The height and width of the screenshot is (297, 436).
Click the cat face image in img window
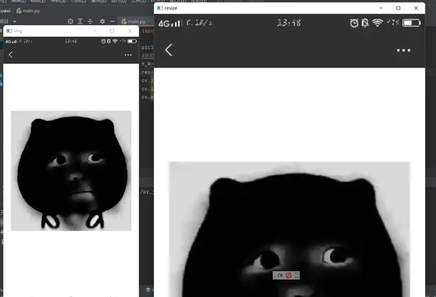pyautogui.click(x=71, y=171)
